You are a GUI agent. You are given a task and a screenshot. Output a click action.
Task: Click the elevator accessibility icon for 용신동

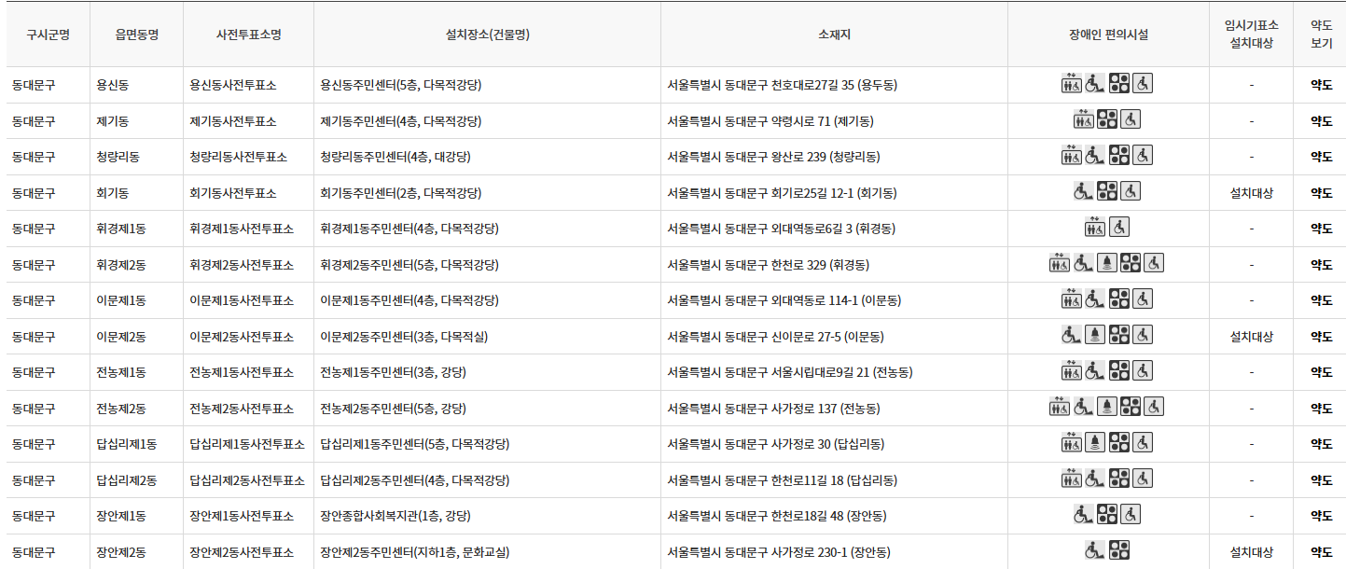1070,83
